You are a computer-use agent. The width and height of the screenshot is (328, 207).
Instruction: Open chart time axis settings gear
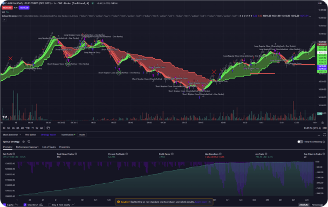[x=323, y=123]
